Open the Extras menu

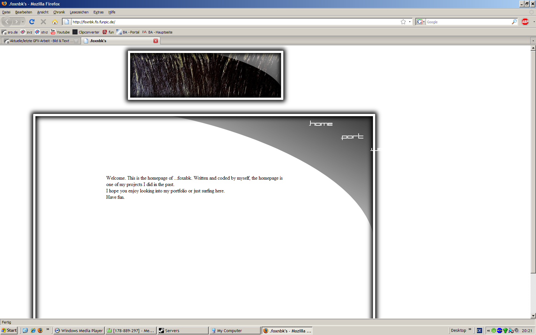pyautogui.click(x=98, y=12)
